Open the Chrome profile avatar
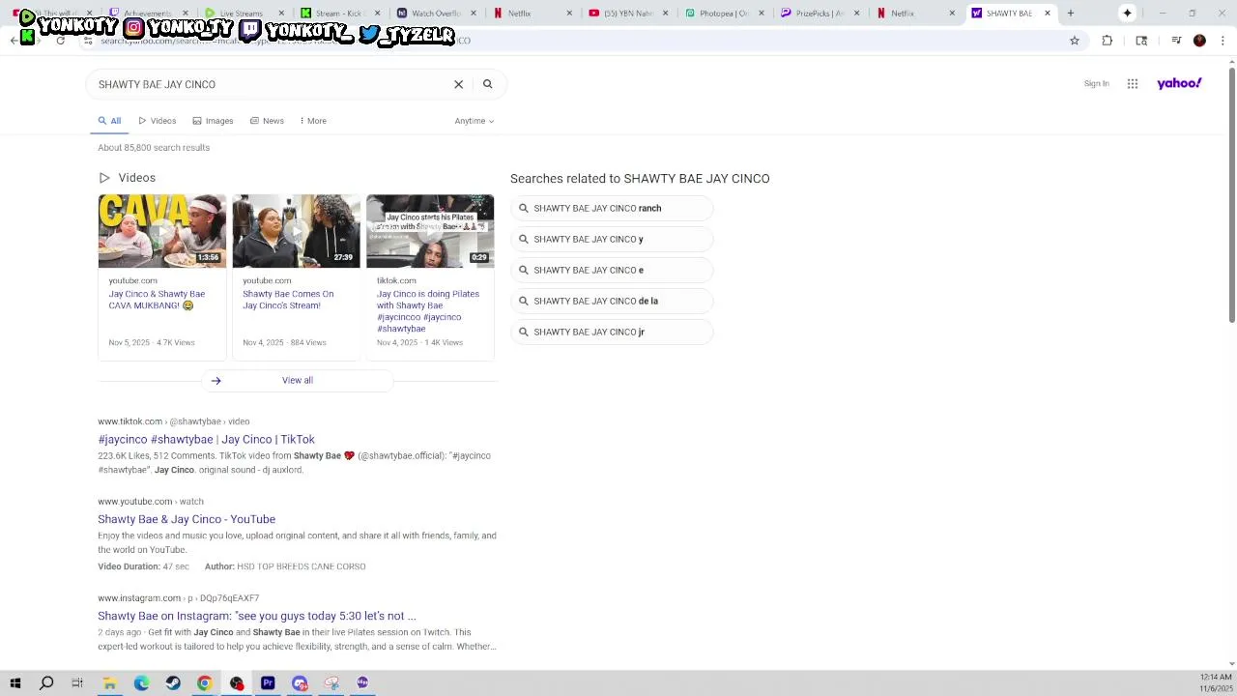Screen dimensions: 1237x696 click(x=1199, y=41)
